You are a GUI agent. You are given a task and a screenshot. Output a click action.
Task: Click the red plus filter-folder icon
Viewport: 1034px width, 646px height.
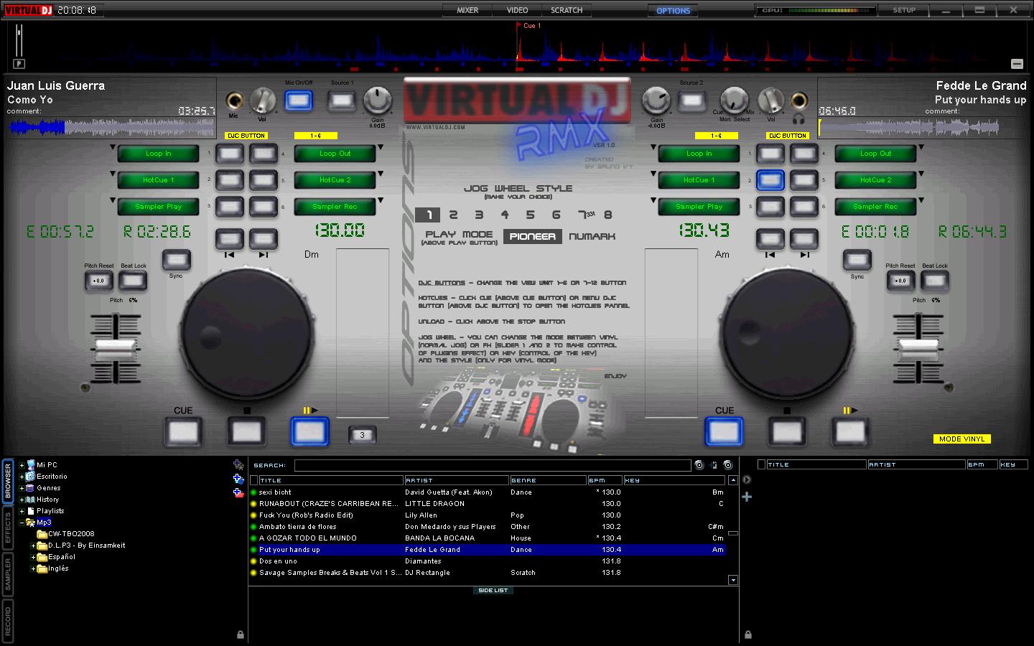[x=237, y=493]
